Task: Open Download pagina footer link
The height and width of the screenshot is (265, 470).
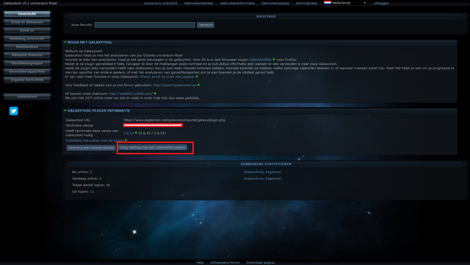Action: (x=261, y=262)
